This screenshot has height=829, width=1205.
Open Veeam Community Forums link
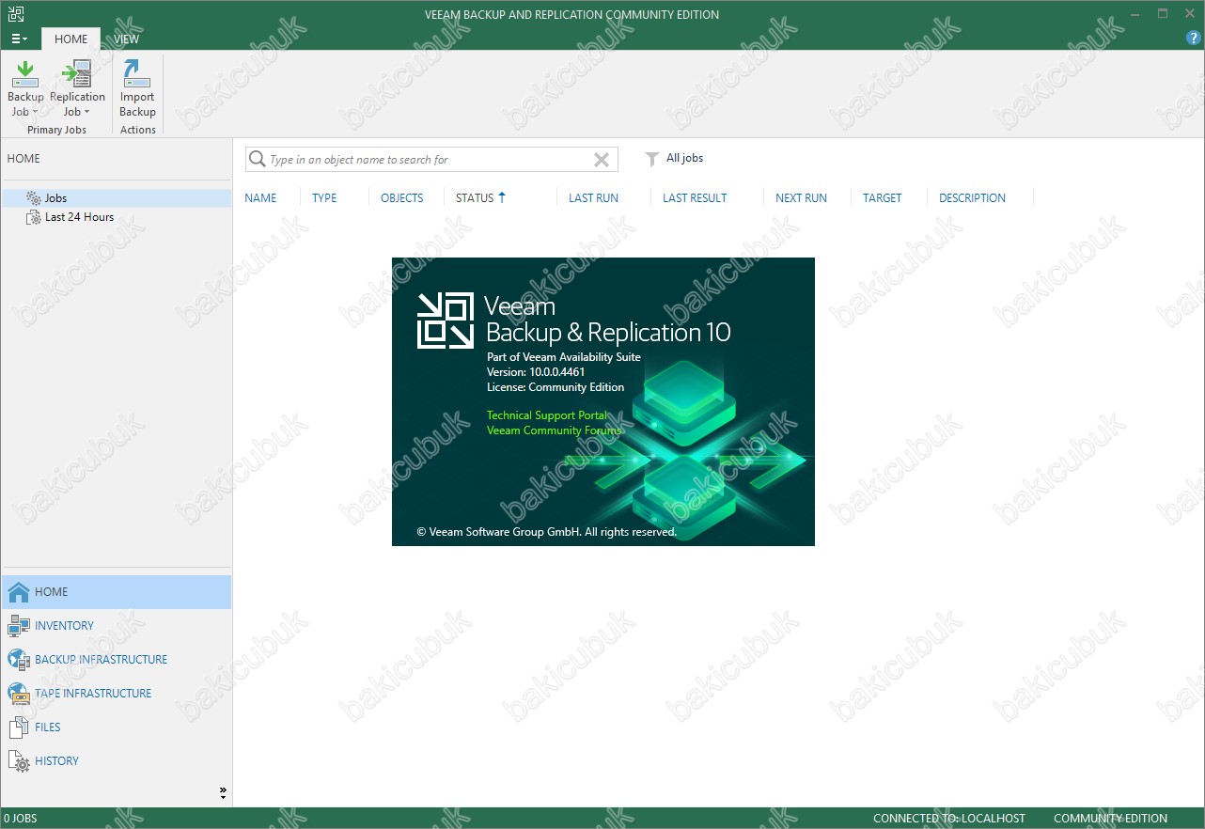coord(554,430)
